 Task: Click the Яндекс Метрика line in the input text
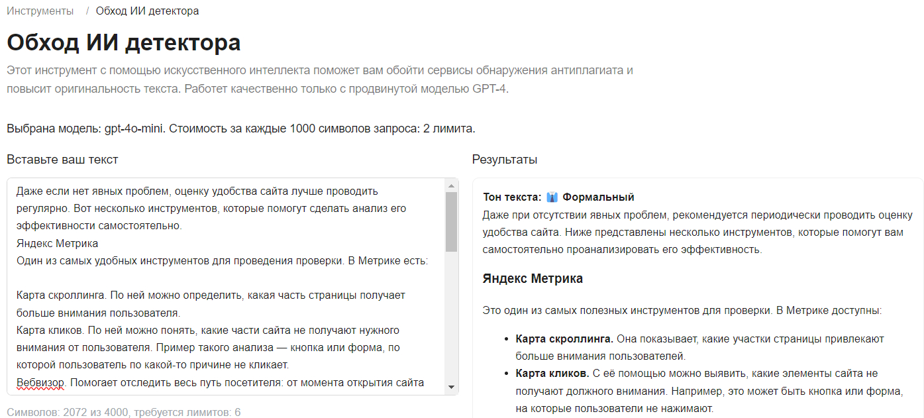[58, 243]
